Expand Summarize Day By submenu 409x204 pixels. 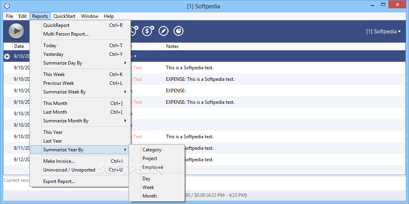pyautogui.click(x=80, y=63)
